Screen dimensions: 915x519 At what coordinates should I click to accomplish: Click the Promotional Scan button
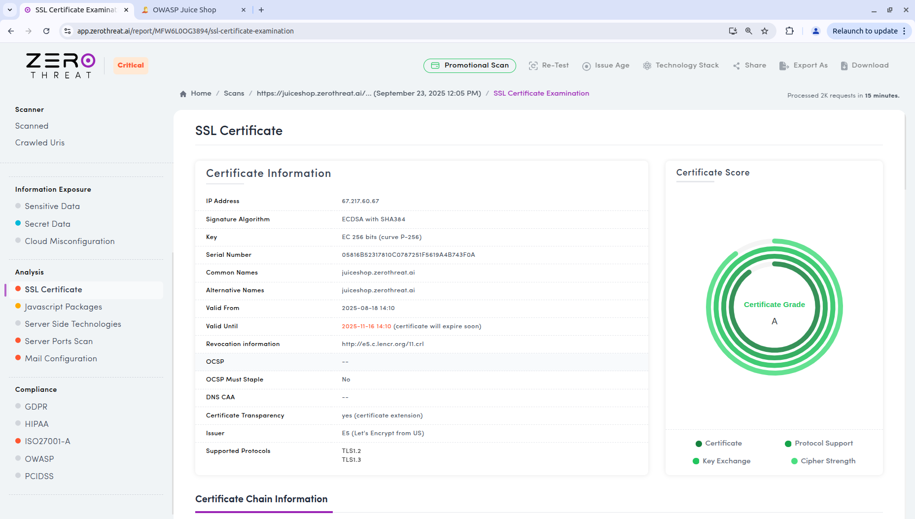tap(469, 66)
